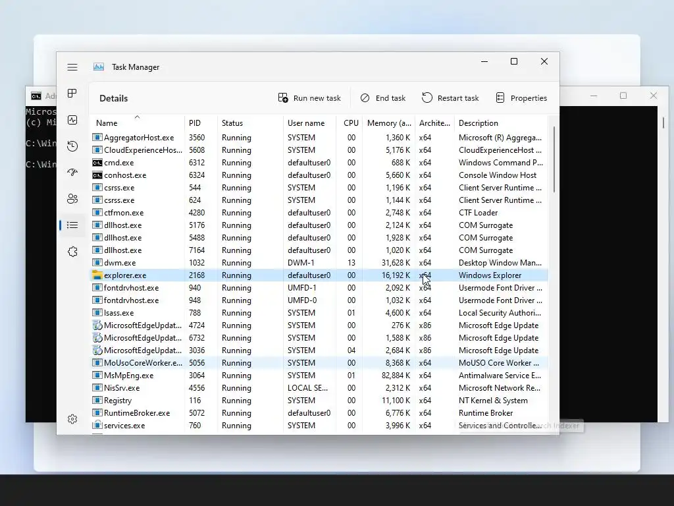Sort by the Architecture column header
The width and height of the screenshot is (674, 506).
pos(434,123)
